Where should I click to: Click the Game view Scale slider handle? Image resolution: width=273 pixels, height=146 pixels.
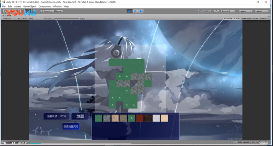53,19
